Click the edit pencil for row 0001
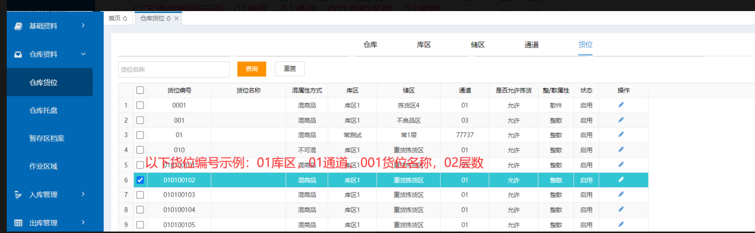The width and height of the screenshot is (755, 233). tap(621, 104)
